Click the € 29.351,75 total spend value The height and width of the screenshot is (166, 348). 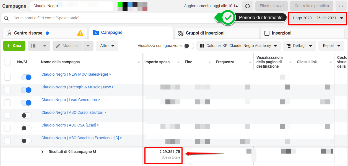[170, 152]
